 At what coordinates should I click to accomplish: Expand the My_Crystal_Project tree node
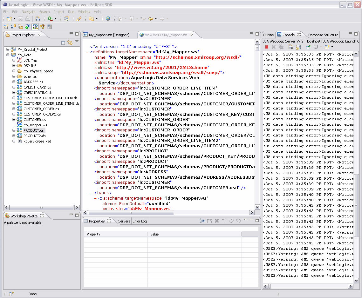coord(8,50)
